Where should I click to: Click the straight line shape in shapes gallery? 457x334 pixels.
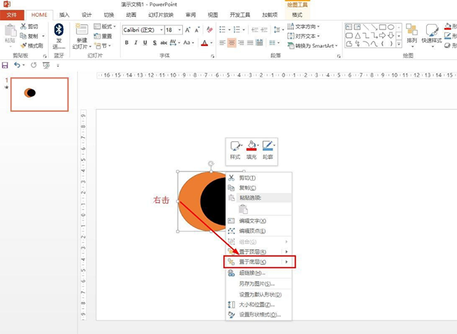[366, 27]
